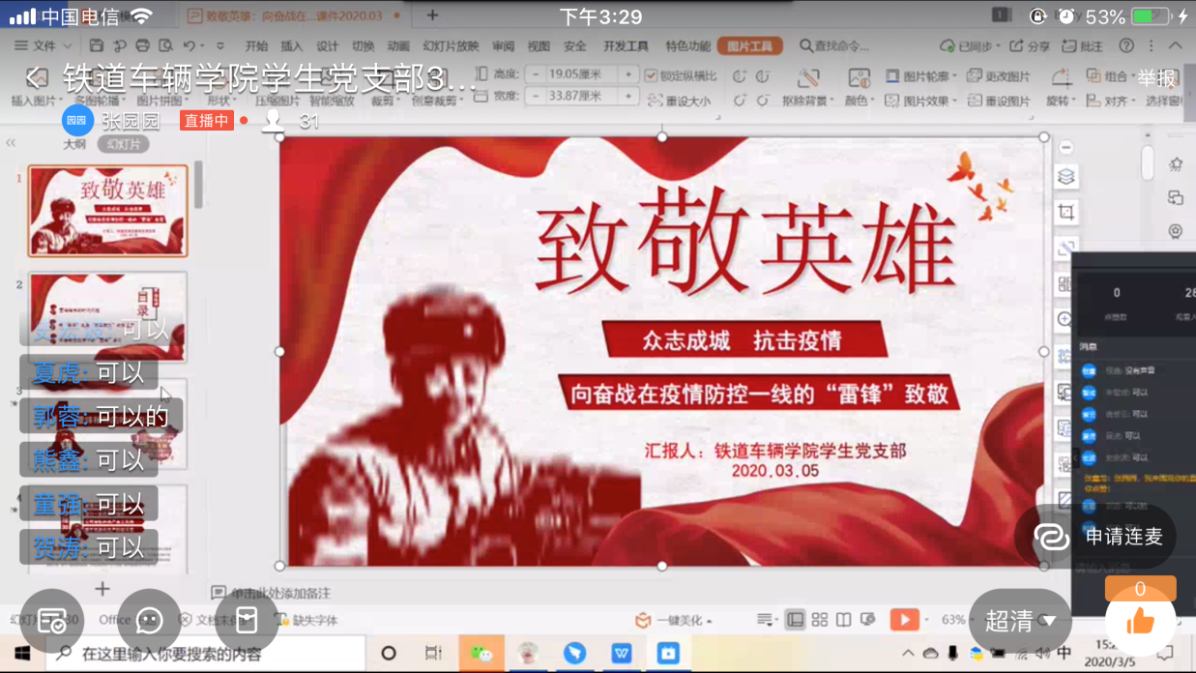1196x673 pixels.
Task: Switch to the 插入 ribbon tab
Action: pos(291,46)
